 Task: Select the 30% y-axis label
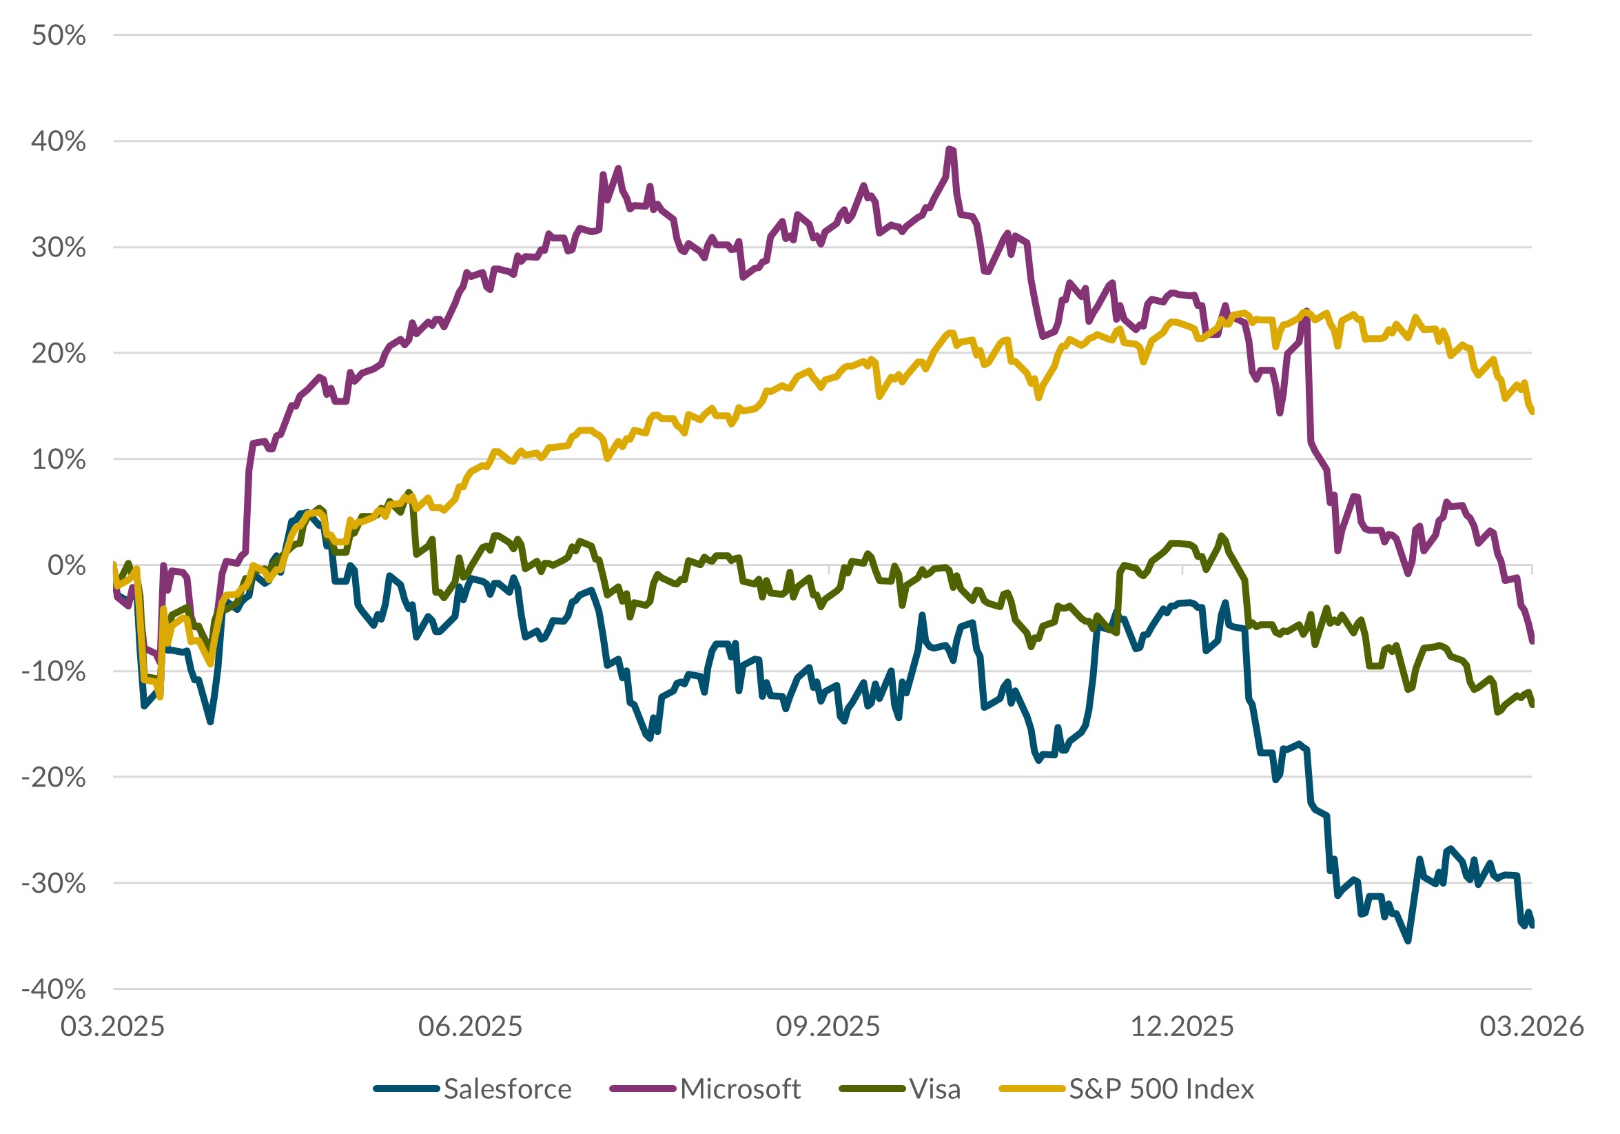click(59, 247)
